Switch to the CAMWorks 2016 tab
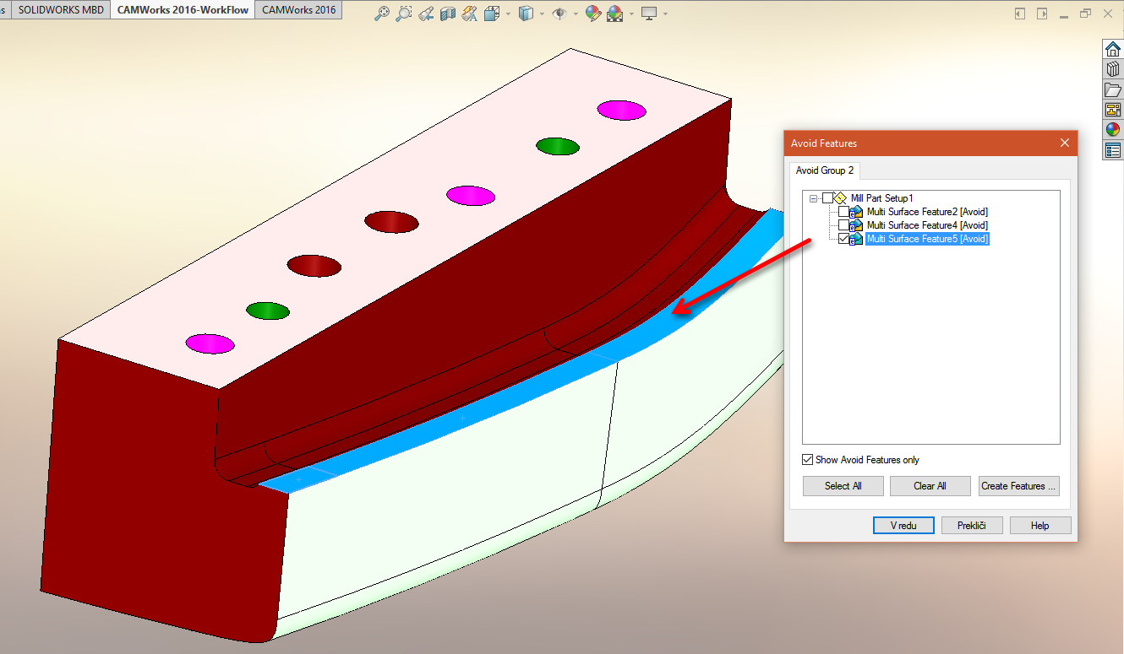1124x654 pixels. coord(298,10)
